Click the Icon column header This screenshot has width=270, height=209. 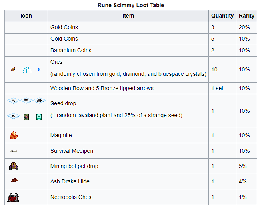pyautogui.click(x=26, y=16)
